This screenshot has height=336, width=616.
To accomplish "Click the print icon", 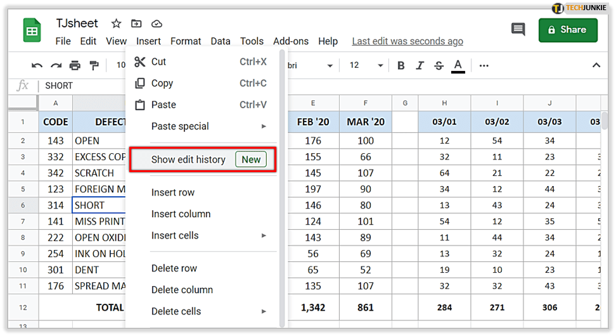I will point(75,65).
